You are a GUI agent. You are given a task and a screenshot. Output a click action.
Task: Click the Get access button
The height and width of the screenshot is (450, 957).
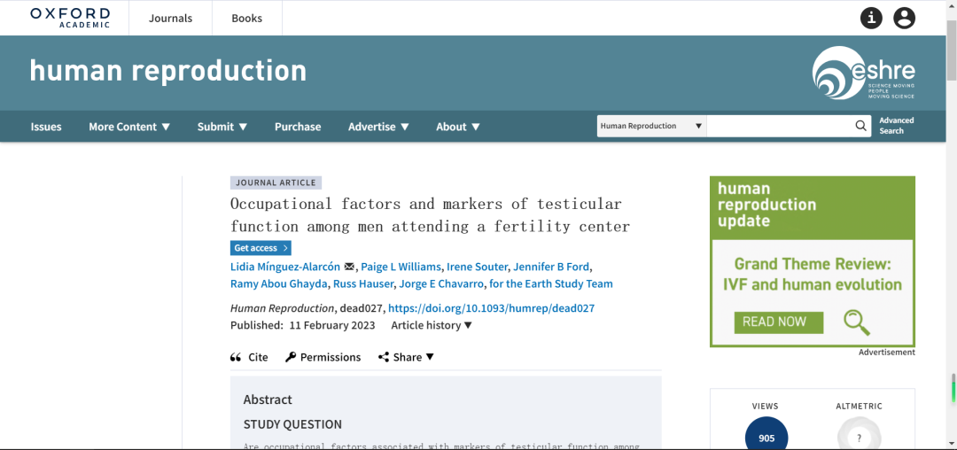(x=261, y=247)
